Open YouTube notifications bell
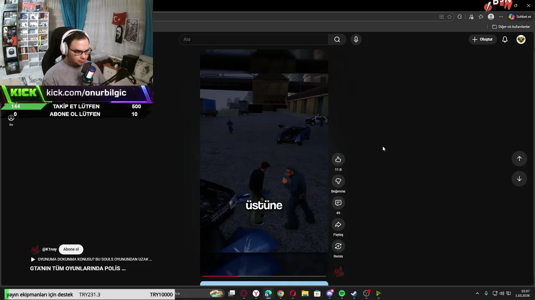Screen dimensions: 535x300 [x=505, y=39]
